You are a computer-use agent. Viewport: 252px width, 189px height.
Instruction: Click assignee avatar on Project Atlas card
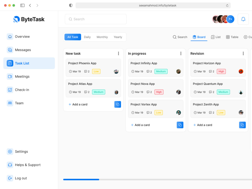tap(116, 92)
